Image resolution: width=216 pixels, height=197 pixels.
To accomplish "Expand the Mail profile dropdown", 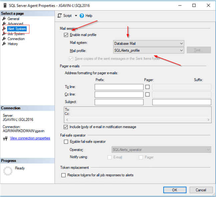I will click(149, 50).
